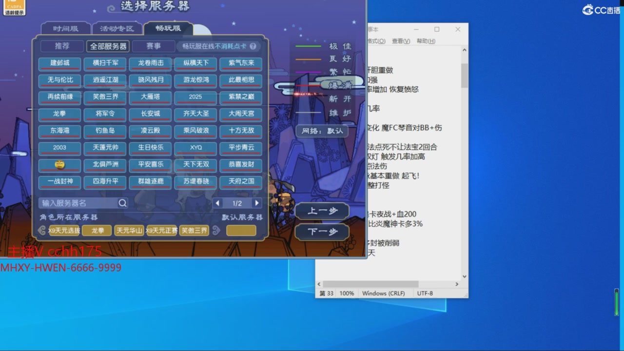The height and width of the screenshot is (351, 624).
Task: Choose the 恭喜发财 server
Action: pyautogui.click(x=241, y=165)
